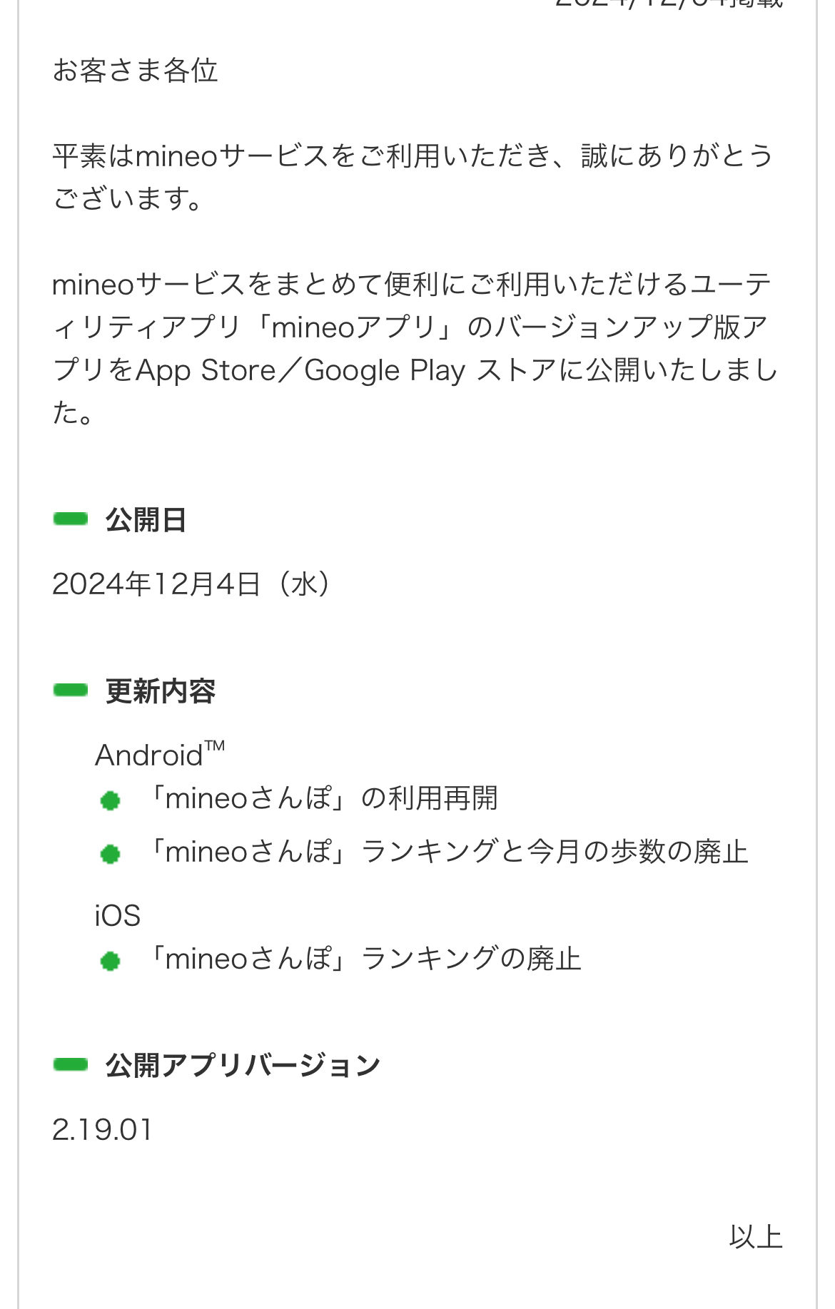This screenshot has width=835, height=1309.
Task: Select the 公開アプリバージョン heading
Action: coord(243,1066)
